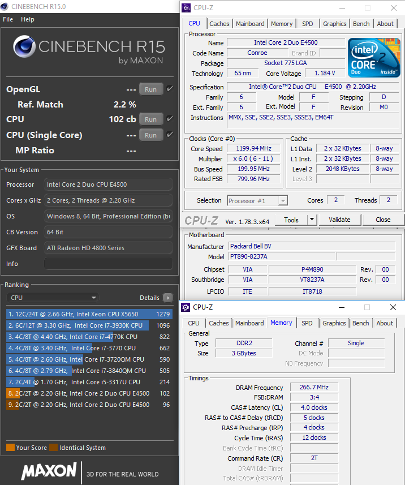Switch to About tab in bottom CPU-Z window

tap(384, 323)
